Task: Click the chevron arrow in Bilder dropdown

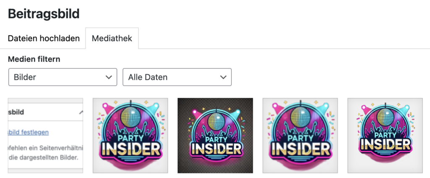Action: click(x=109, y=77)
